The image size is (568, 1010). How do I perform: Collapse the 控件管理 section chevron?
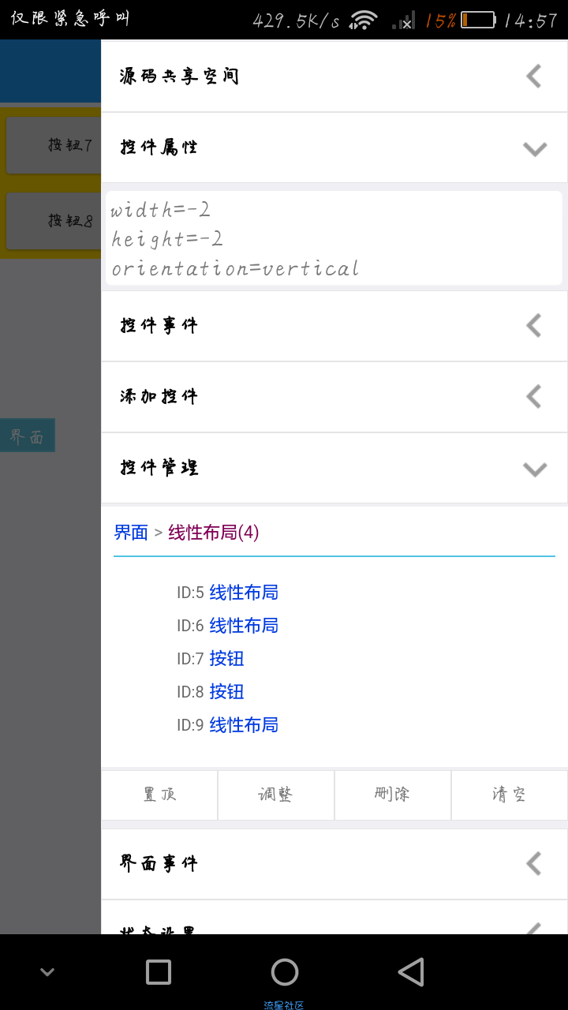pos(535,469)
